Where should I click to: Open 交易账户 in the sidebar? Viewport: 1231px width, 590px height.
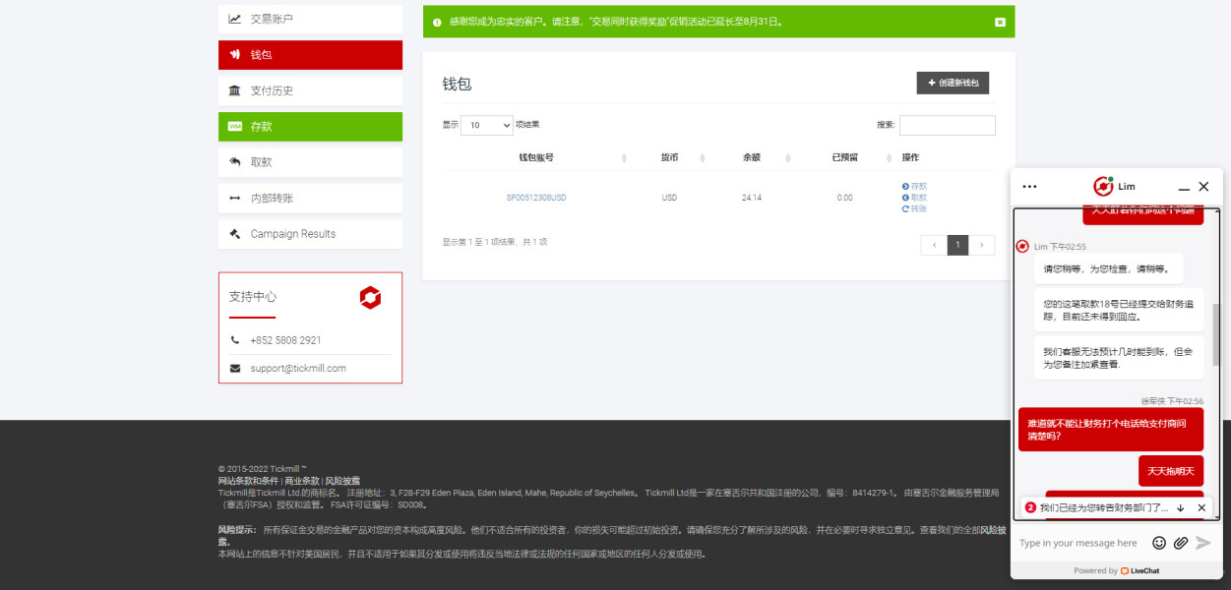tap(310, 19)
